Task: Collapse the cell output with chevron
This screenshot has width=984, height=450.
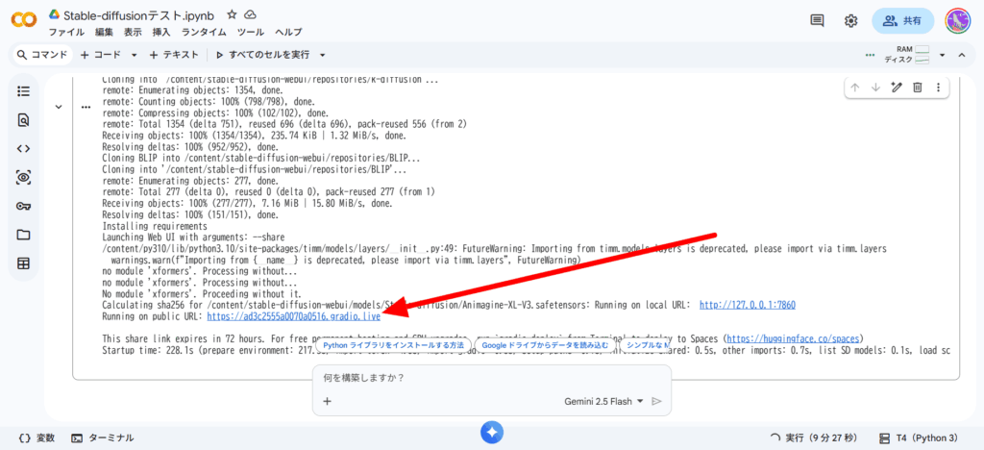Action: pos(59,107)
